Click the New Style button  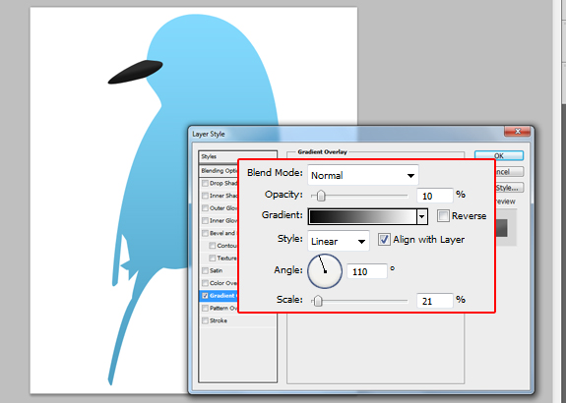click(509, 188)
